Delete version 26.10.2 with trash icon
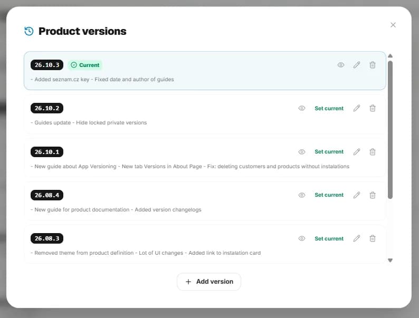Screen dimensions: 419x318 [x=372, y=108]
